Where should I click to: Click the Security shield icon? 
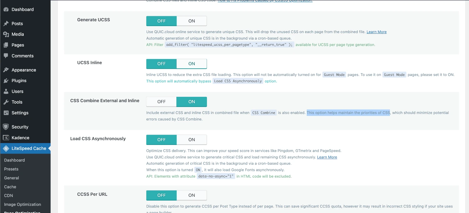(6, 127)
